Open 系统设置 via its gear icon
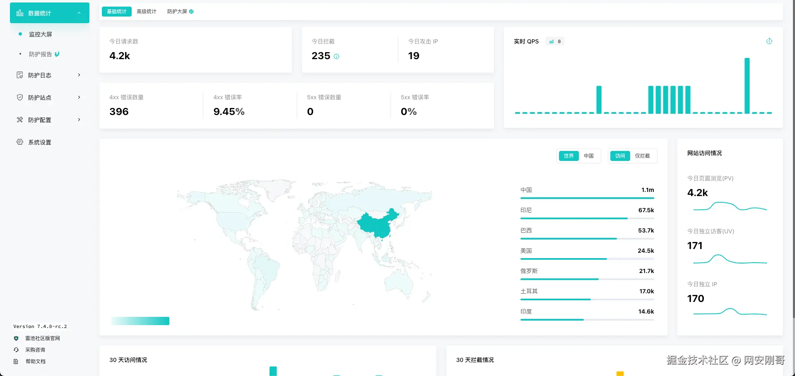The image size is (795, 376). tap(20, 142)
